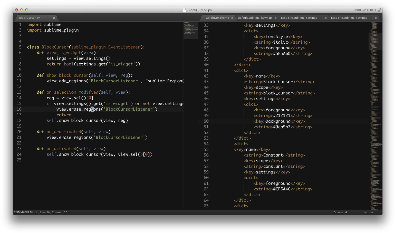The height and width of the screenshot is (233, 395).
Task: Click line number 33 in right gutter
Action: [x=206, y=25]
